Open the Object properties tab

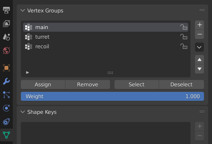coord(6,68)
